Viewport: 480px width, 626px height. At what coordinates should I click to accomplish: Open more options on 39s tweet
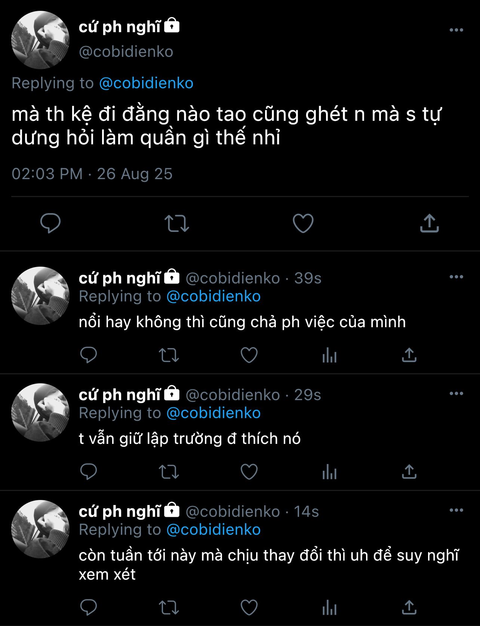click(x=456, y=277)
